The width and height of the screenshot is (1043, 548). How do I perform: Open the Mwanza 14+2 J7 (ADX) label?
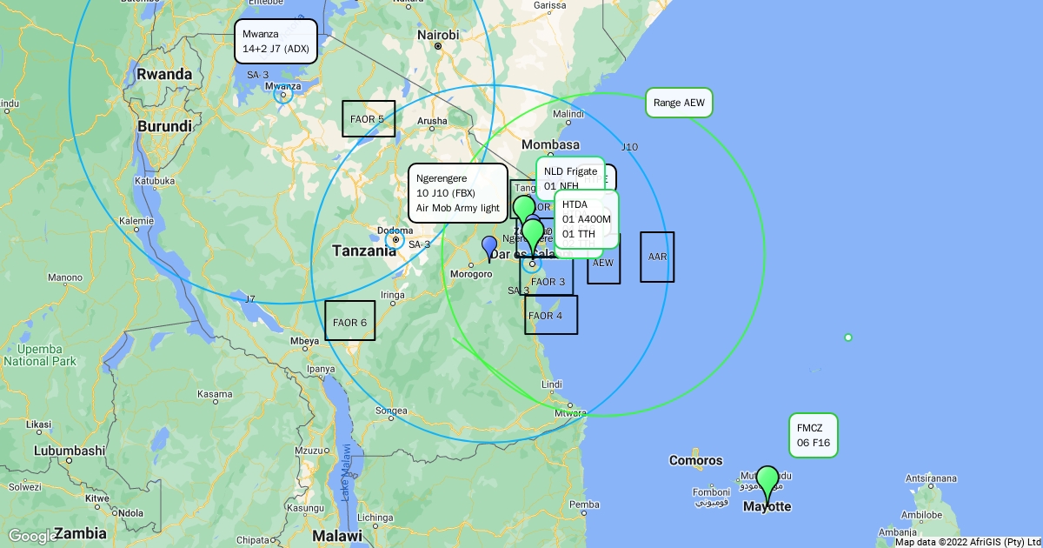pos(276,41)
